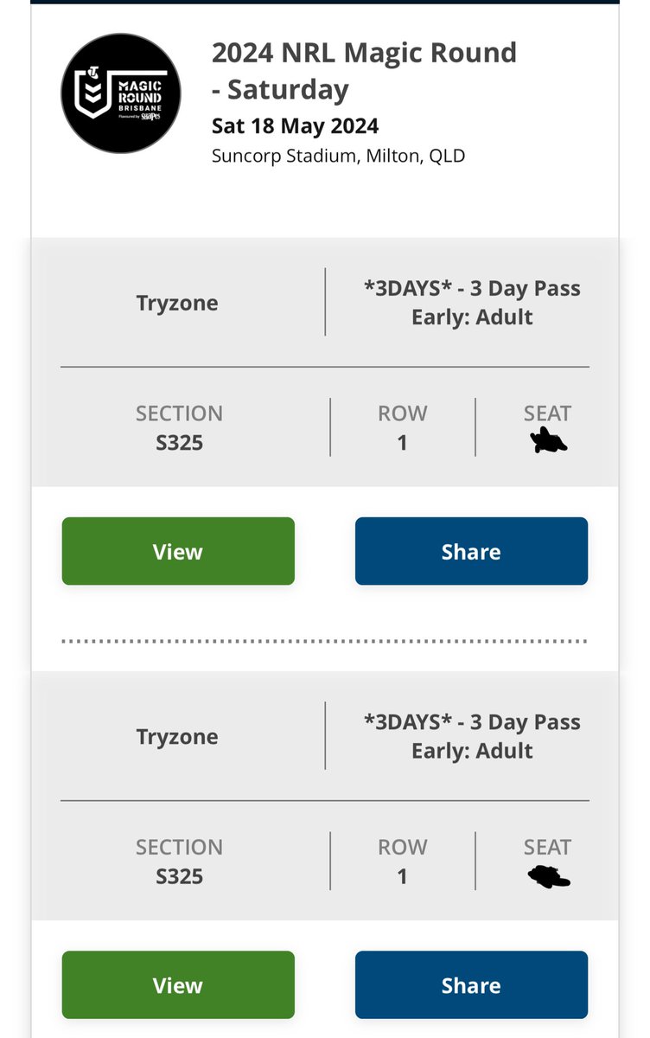The height and width of the screenshot is (1038, 650).
Task: Tap the Tryzone label on the second ticket
Action: [177, 736]
